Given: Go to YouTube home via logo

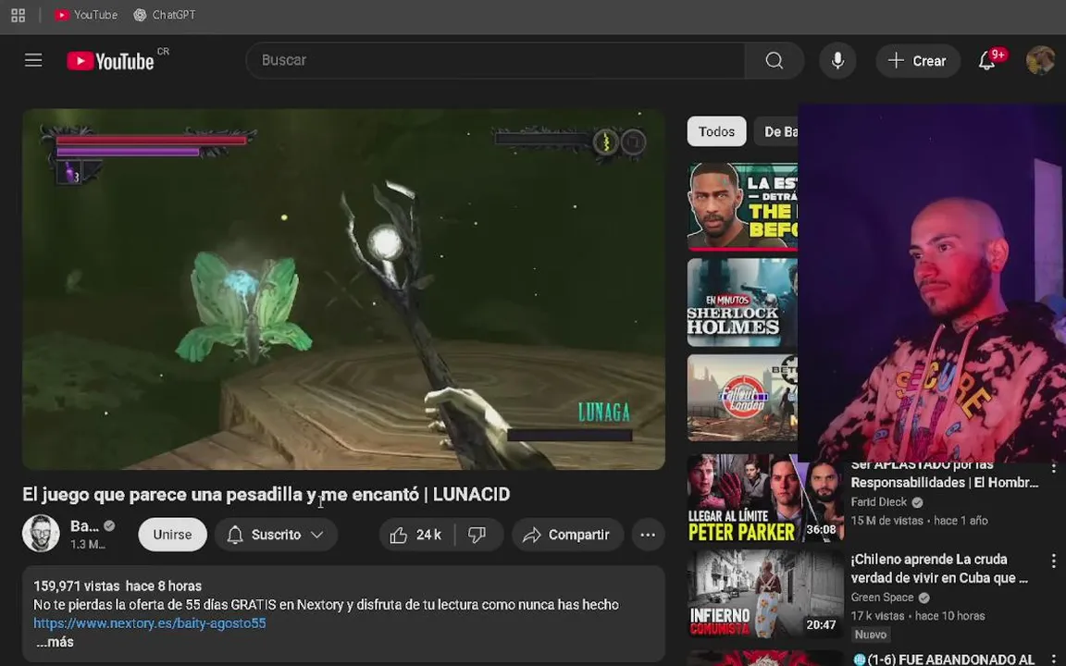Looking at the screenshot, I should tap(111, 61).
